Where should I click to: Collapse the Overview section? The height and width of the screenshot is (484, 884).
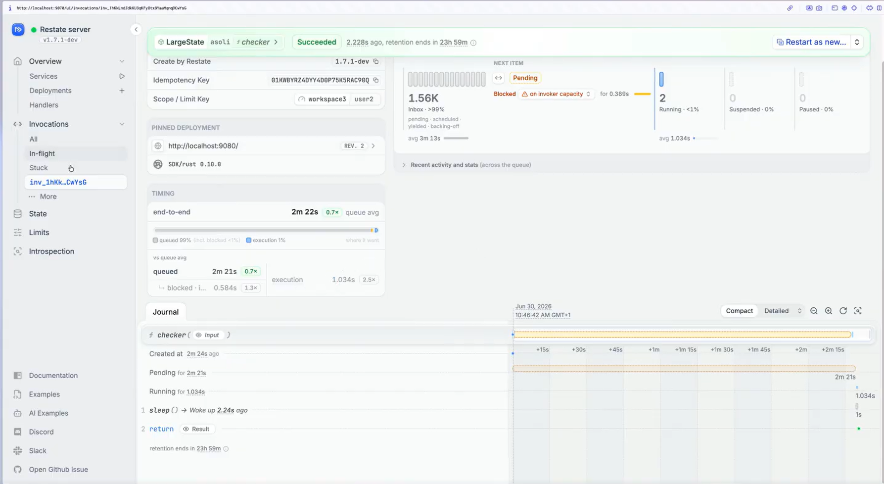[x=122, y=61]
